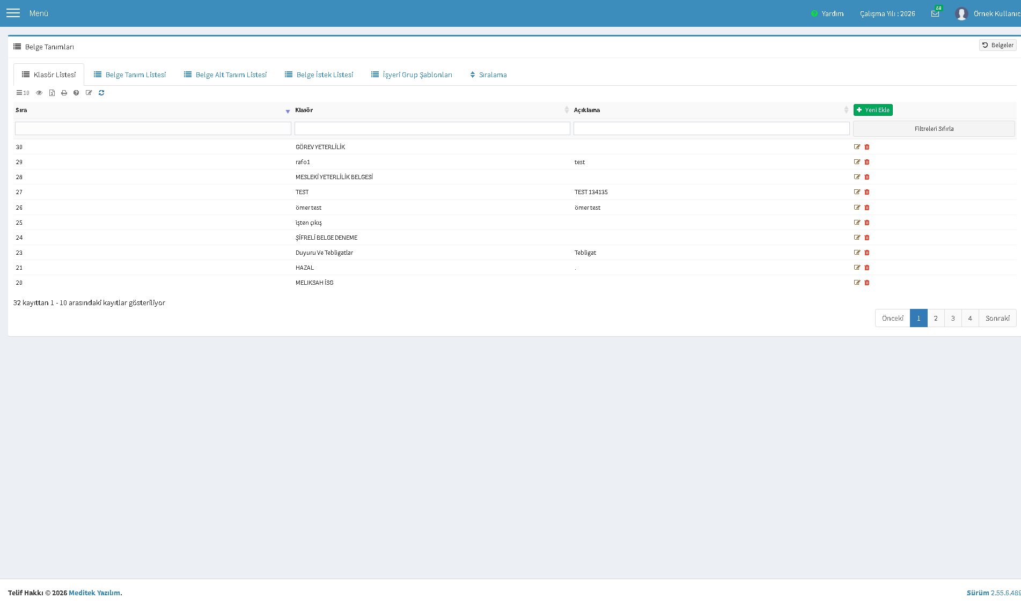The image size is (1021, 606).
Task: Refresh the table with the blue reload icon
Action: point(101,93)
